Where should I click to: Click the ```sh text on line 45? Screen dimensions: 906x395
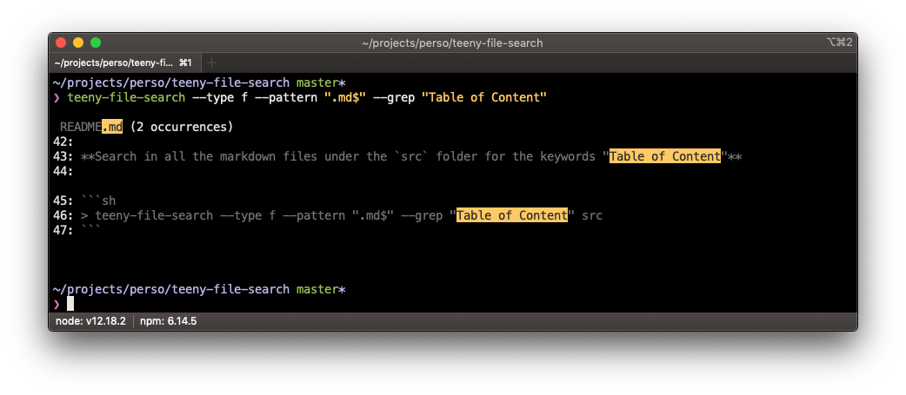(98, 201)
